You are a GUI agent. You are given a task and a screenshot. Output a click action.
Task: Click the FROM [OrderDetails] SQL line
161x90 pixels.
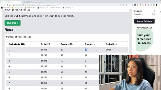coord(18,10)
